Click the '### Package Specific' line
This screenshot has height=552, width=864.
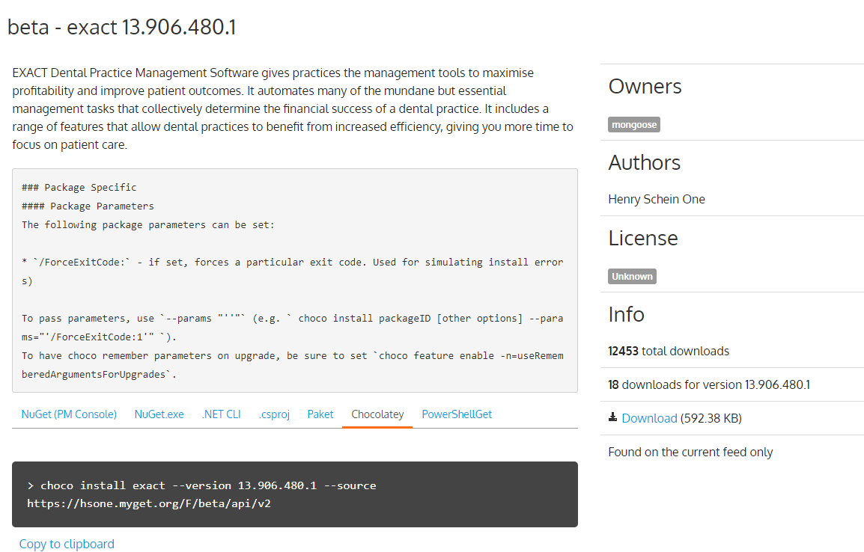pos(79,187)
